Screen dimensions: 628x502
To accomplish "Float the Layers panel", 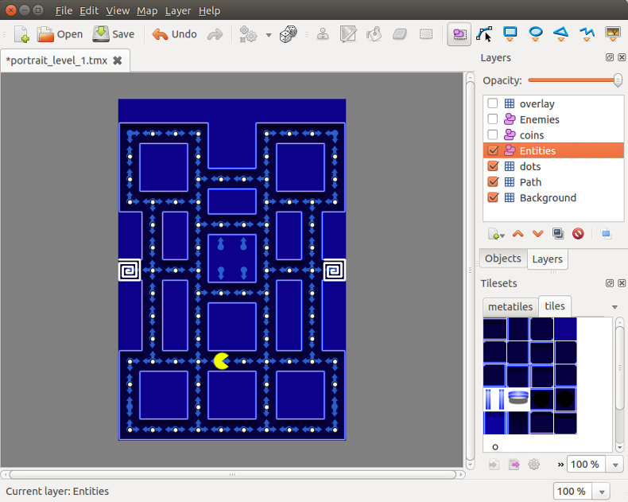I will pyautogui.click(x=610, y=58).
